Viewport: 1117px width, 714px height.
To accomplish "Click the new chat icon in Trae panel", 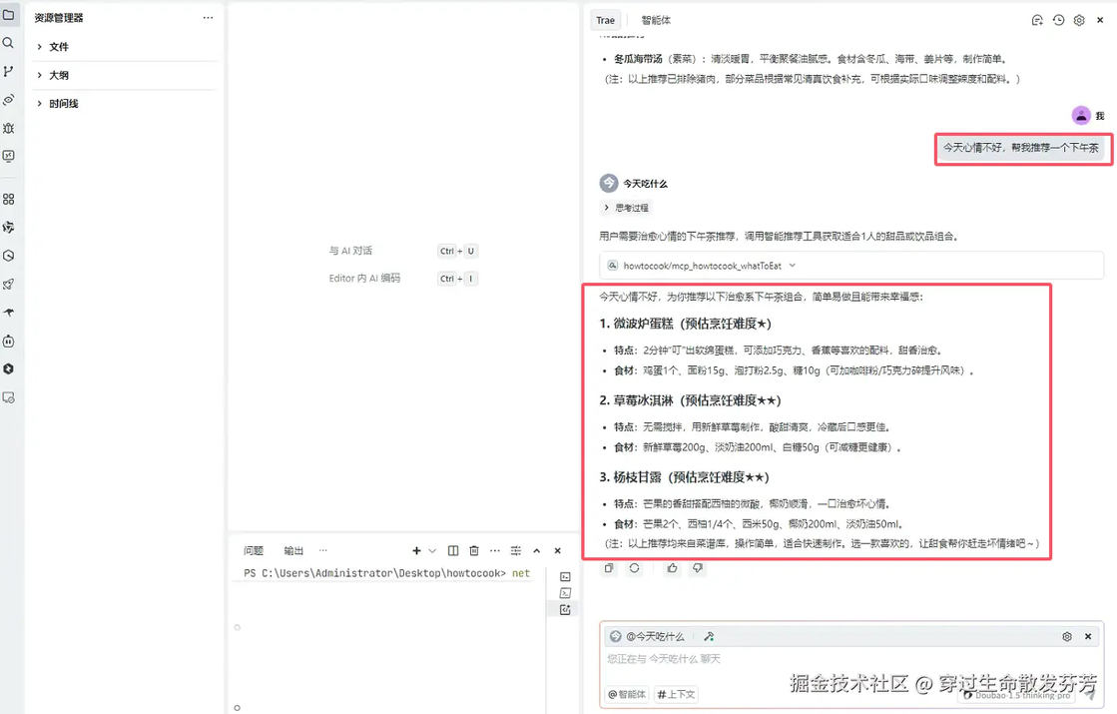I will pos(1037,20).
